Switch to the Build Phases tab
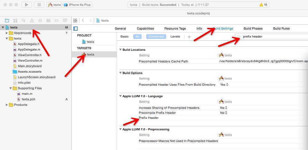308x150 pixels. coord(253,28)
